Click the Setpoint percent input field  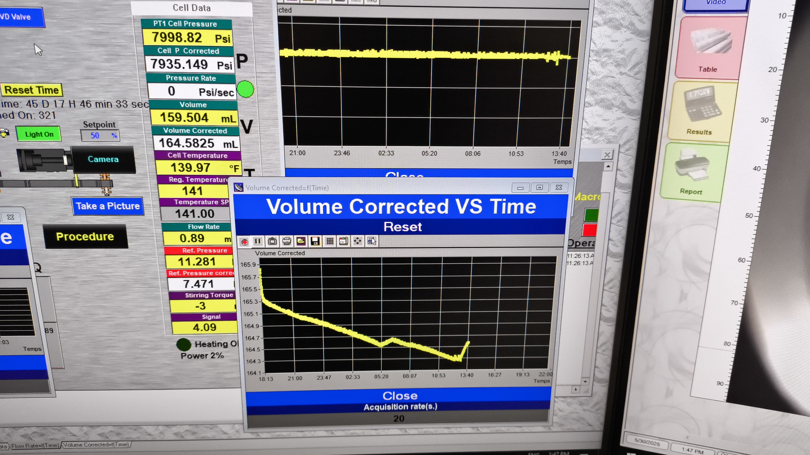(99, 135)
